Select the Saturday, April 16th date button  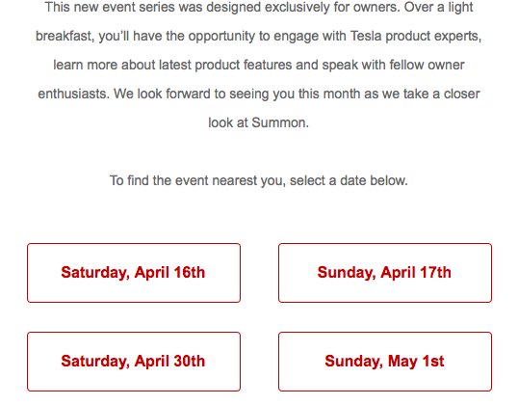(134, 273)
